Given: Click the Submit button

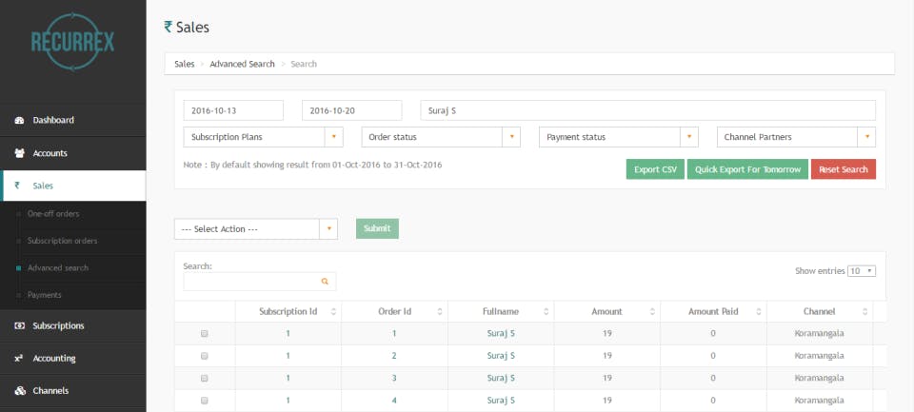Looking at the screenshot, I should coord(377,228).
